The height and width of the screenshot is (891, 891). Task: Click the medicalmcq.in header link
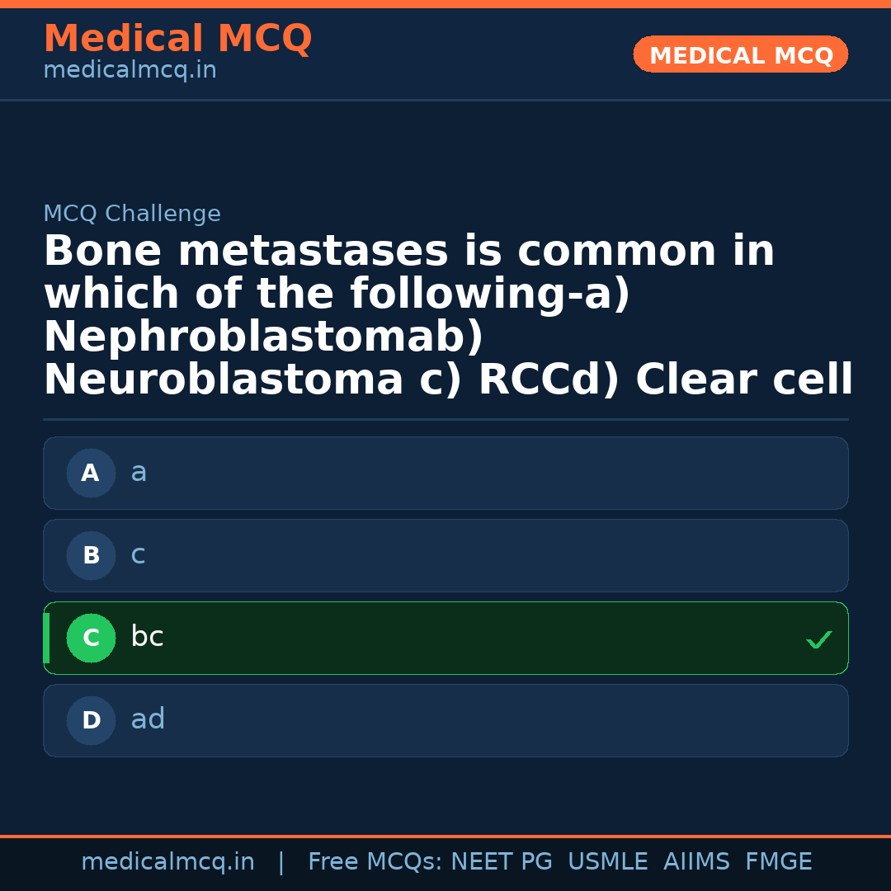point(130,70)
